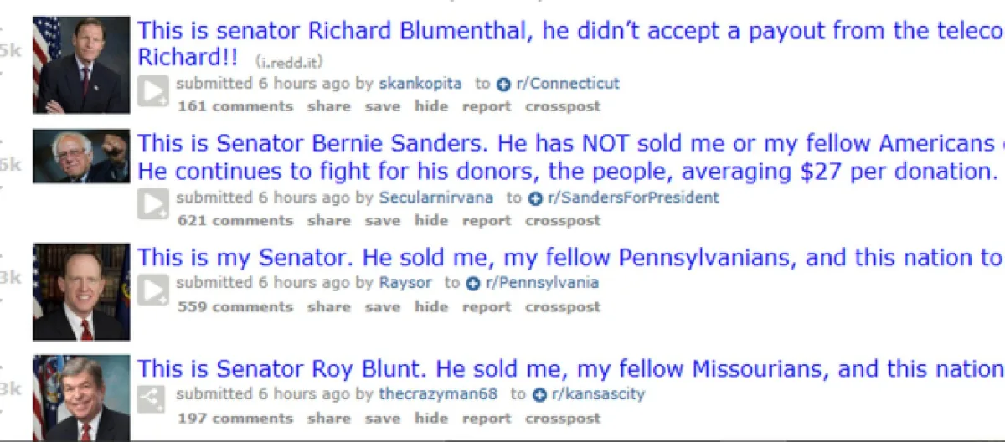Click the plus icon beside r/SandersForPresident

point(536,198)
